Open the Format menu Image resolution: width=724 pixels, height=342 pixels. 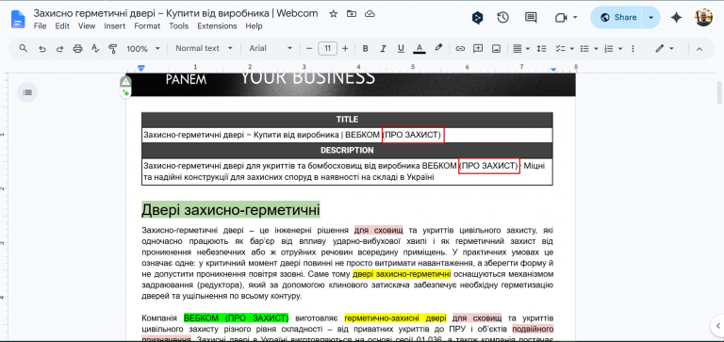(147, 26)
